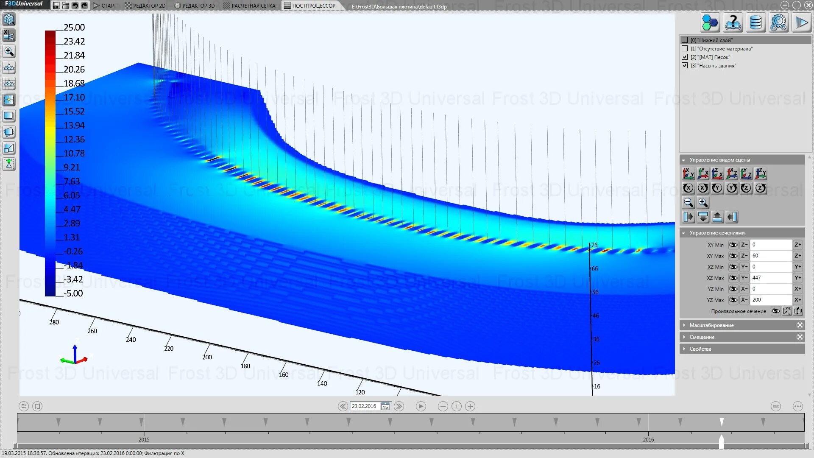814x458 pixels.
Task: Expand the Масштабирование section
Action: point(711,325)
